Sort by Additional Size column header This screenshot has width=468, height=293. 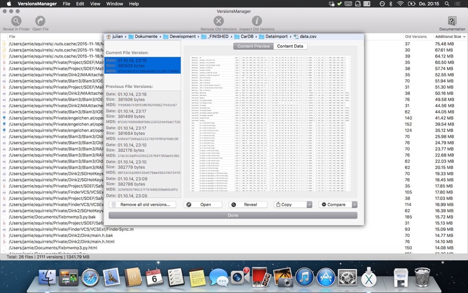tap(450, 36)
